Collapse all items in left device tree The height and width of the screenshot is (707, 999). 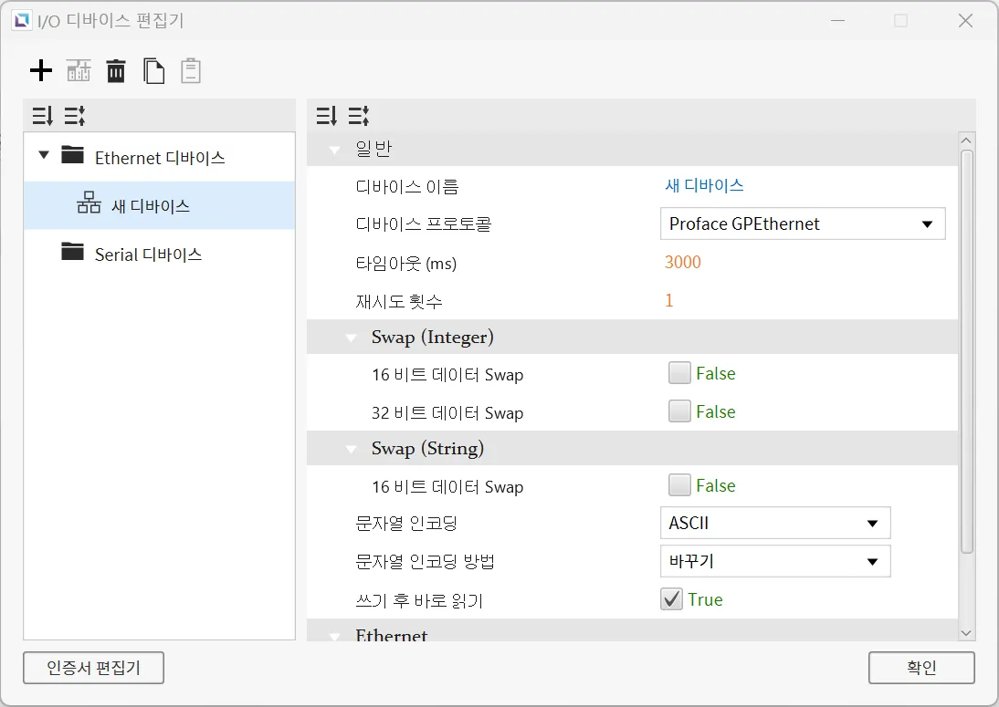pos(74,116)
